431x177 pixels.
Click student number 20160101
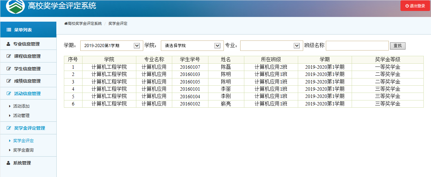(190, 89)
